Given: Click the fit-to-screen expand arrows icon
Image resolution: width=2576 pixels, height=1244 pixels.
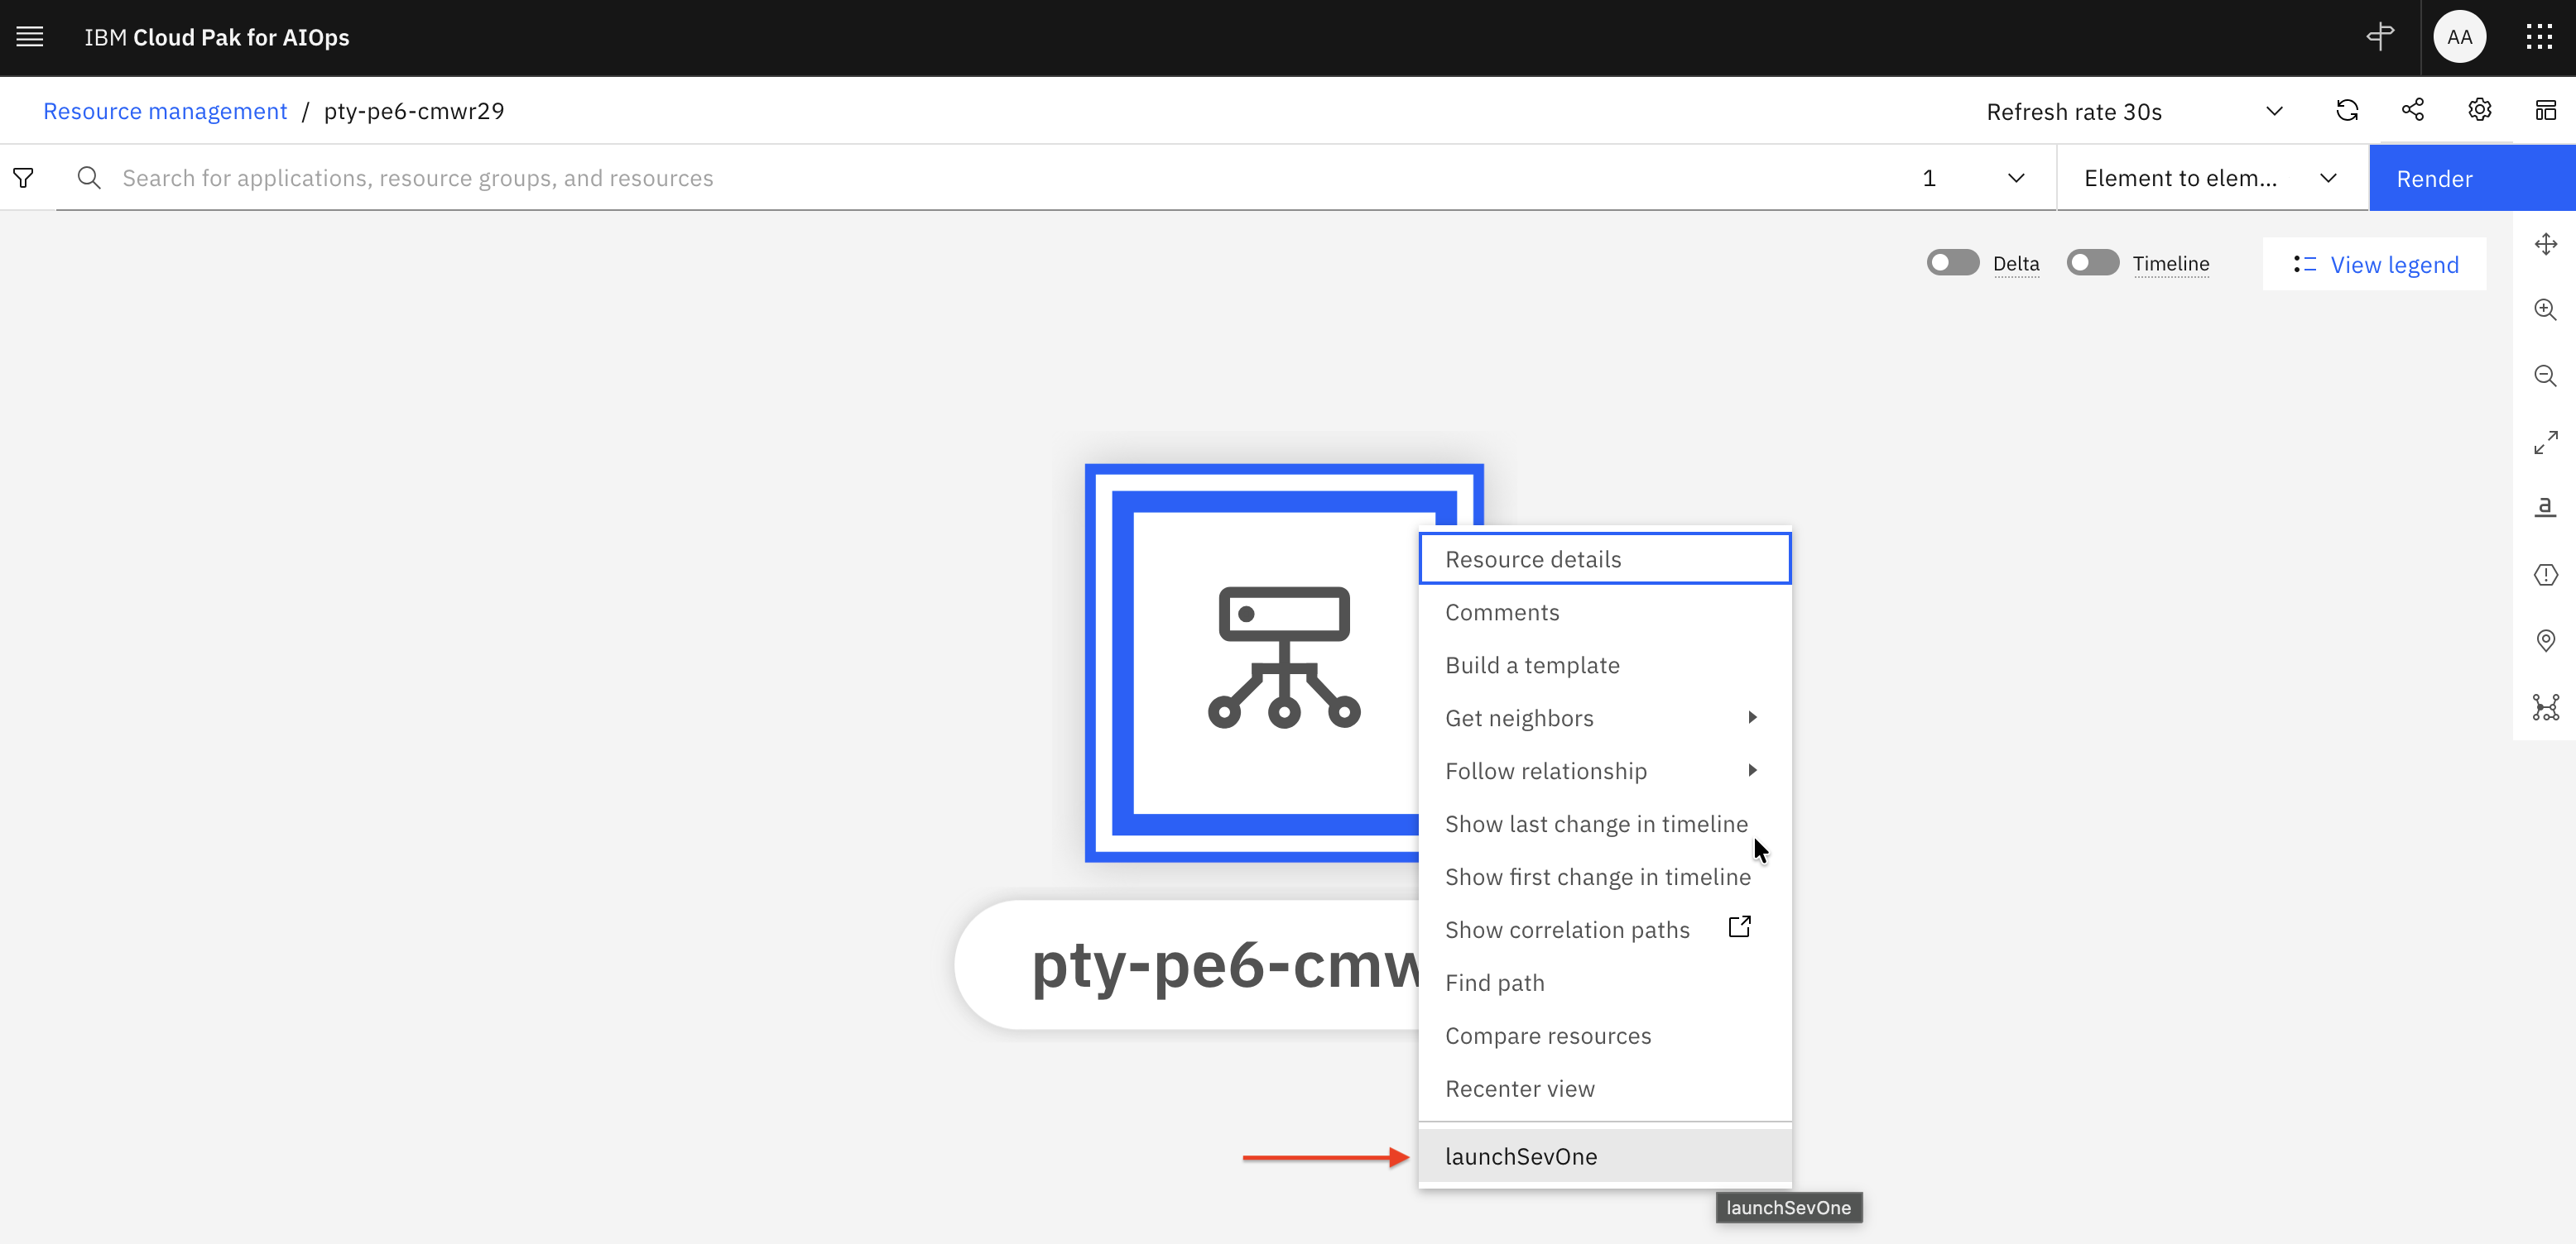Looking at the screenshot, I should coord(2545,442).
